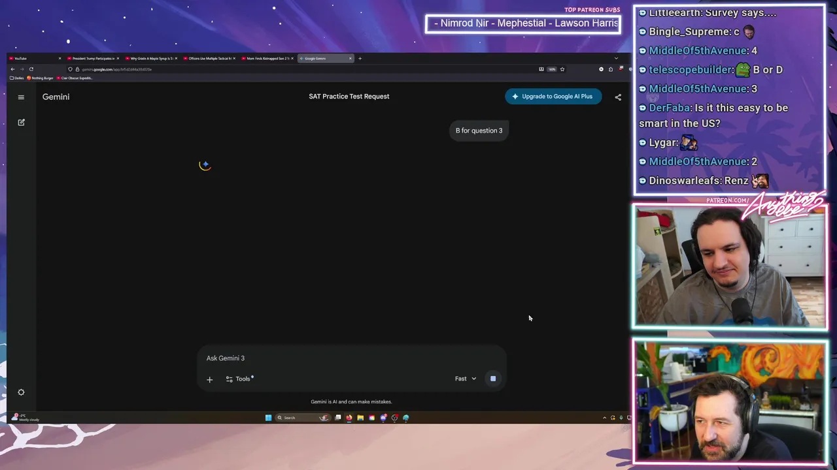Click the top webcam feed thumbnail
The image size is (837, 470).
(729, 266)
